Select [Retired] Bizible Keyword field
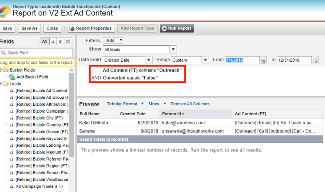The width and height of the screenshot is (325, 192). (x=42, y=138)
